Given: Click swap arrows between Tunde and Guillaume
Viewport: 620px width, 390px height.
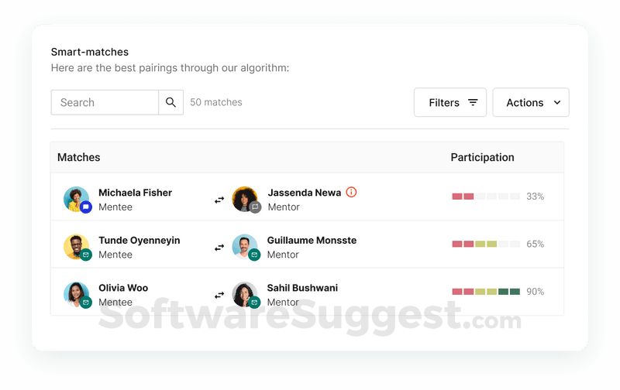Looking at the screenshot, I should click(x=219, y=248).
